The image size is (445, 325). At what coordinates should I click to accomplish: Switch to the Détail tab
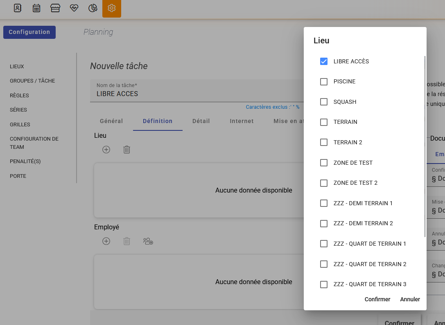[201, 121]
